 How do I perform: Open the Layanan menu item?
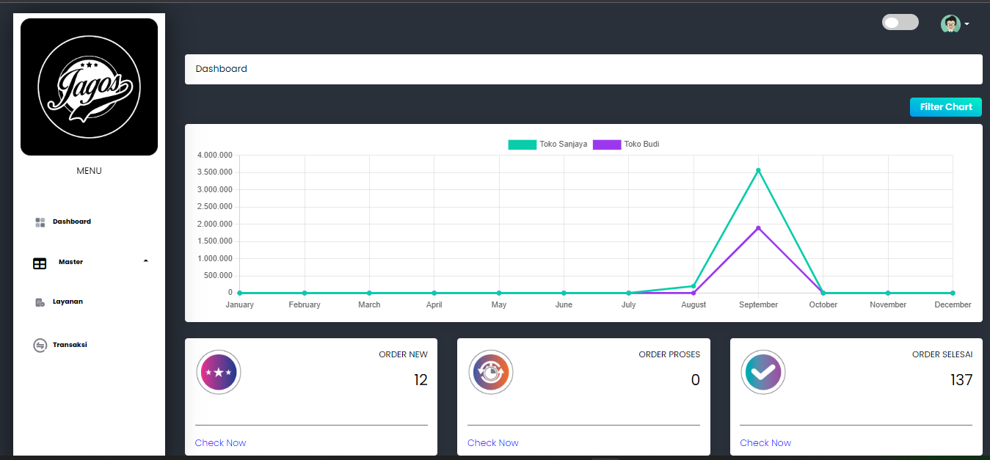click(x=68, y=302)
